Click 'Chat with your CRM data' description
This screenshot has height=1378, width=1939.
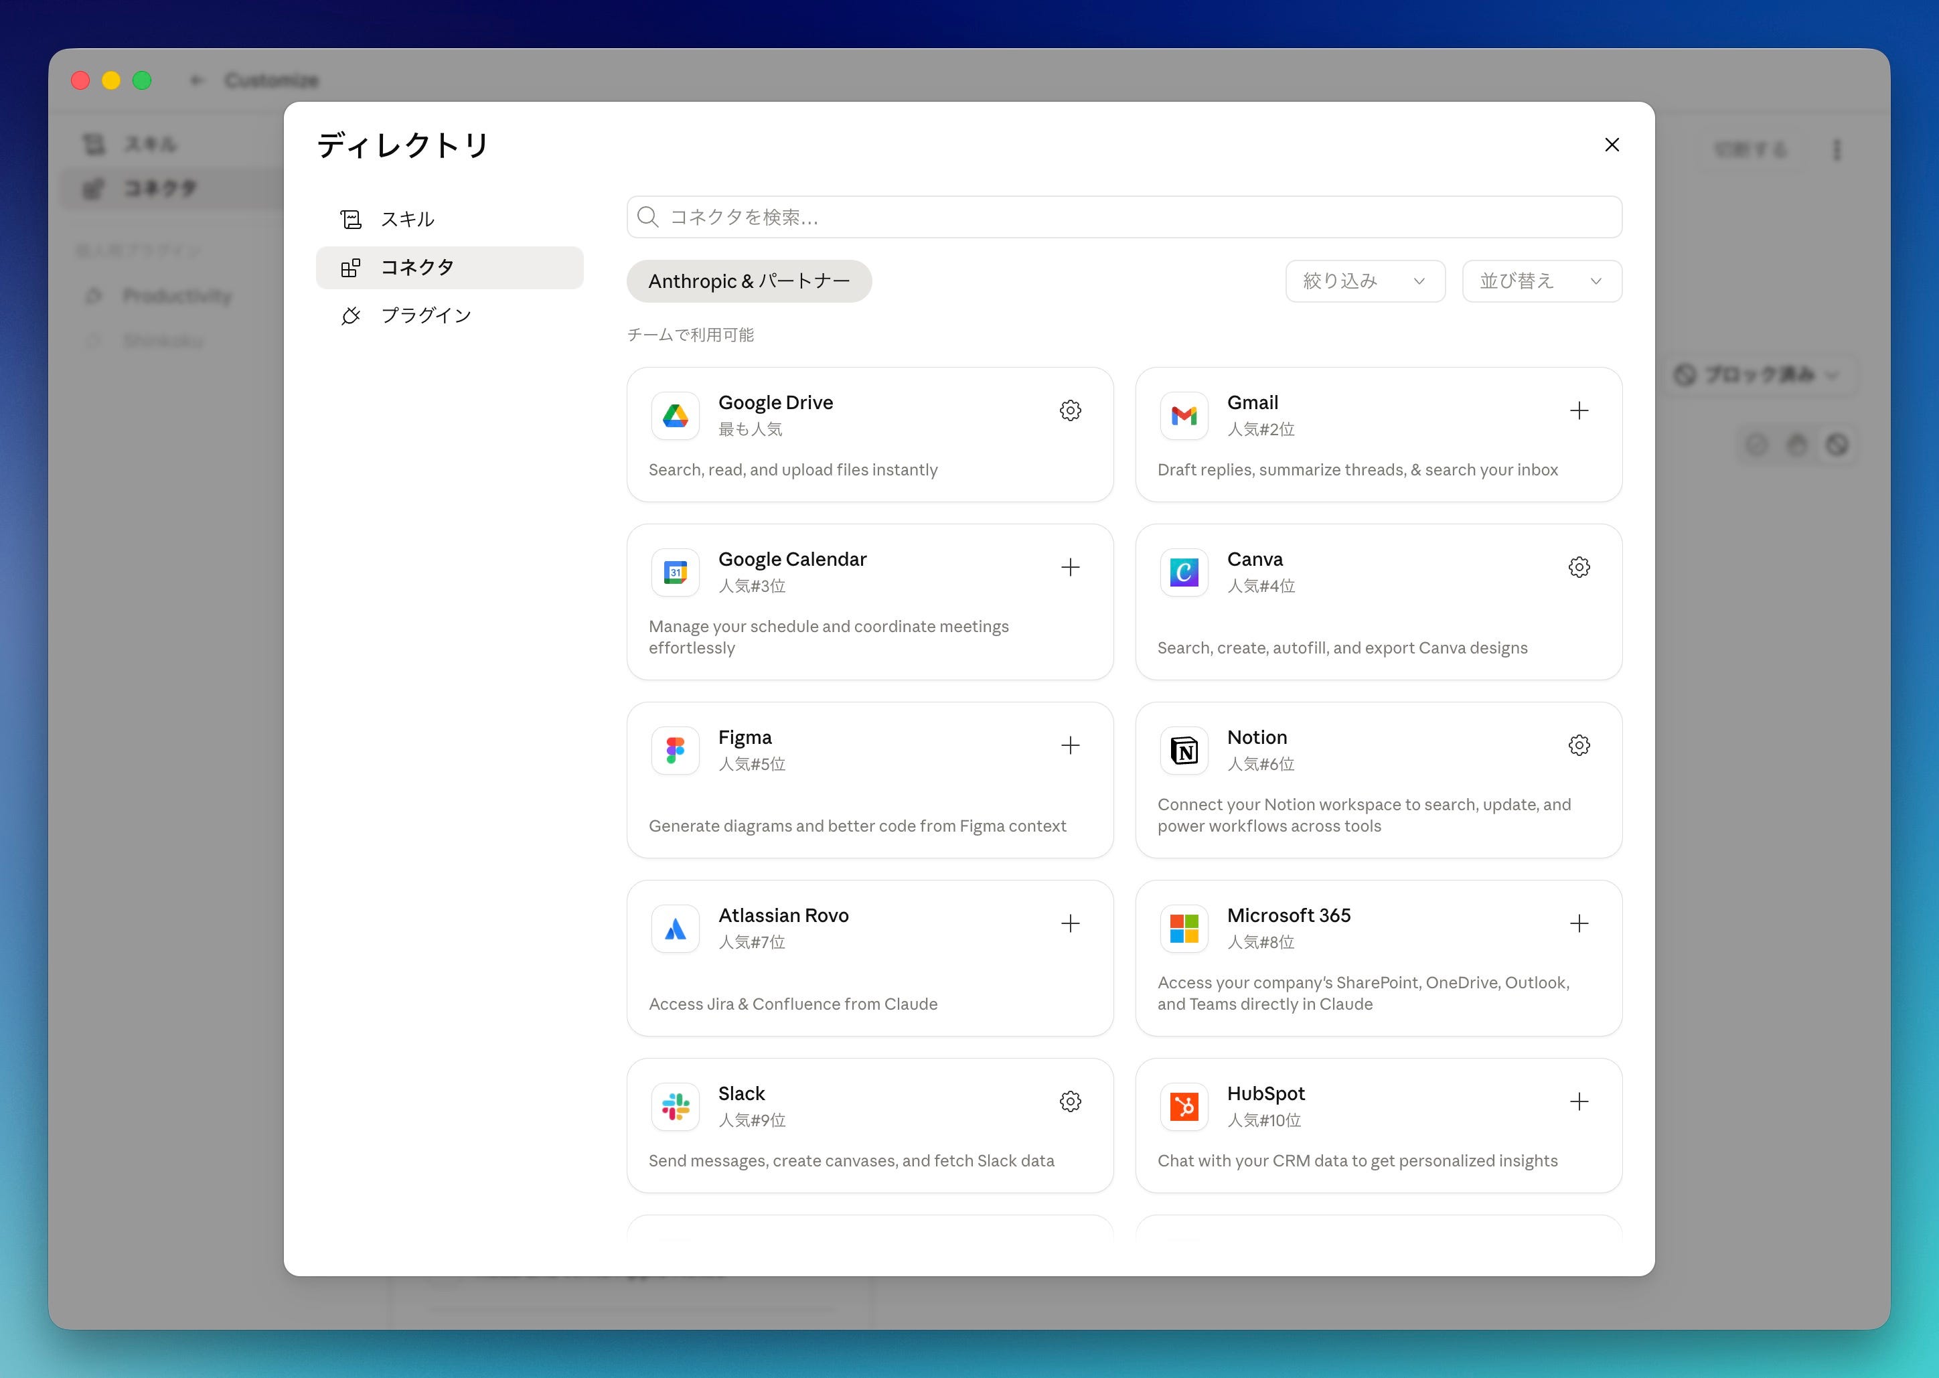1357,1162
